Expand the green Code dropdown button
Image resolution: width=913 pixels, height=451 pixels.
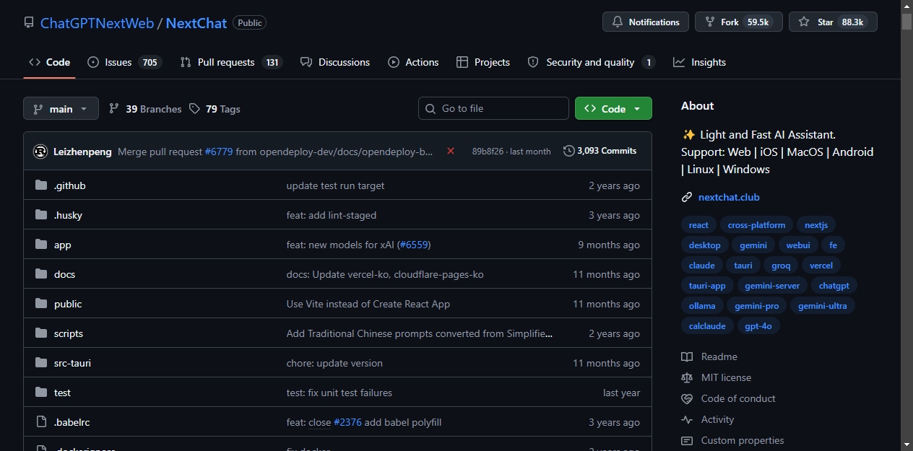tap(613, 108)
